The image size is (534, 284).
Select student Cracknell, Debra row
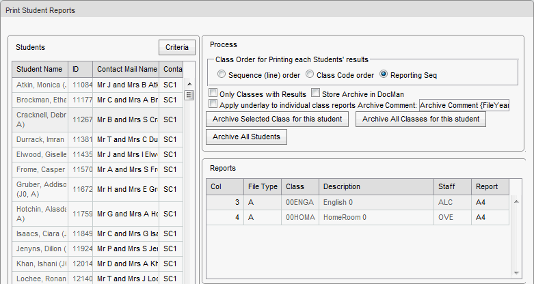point(97,119)
